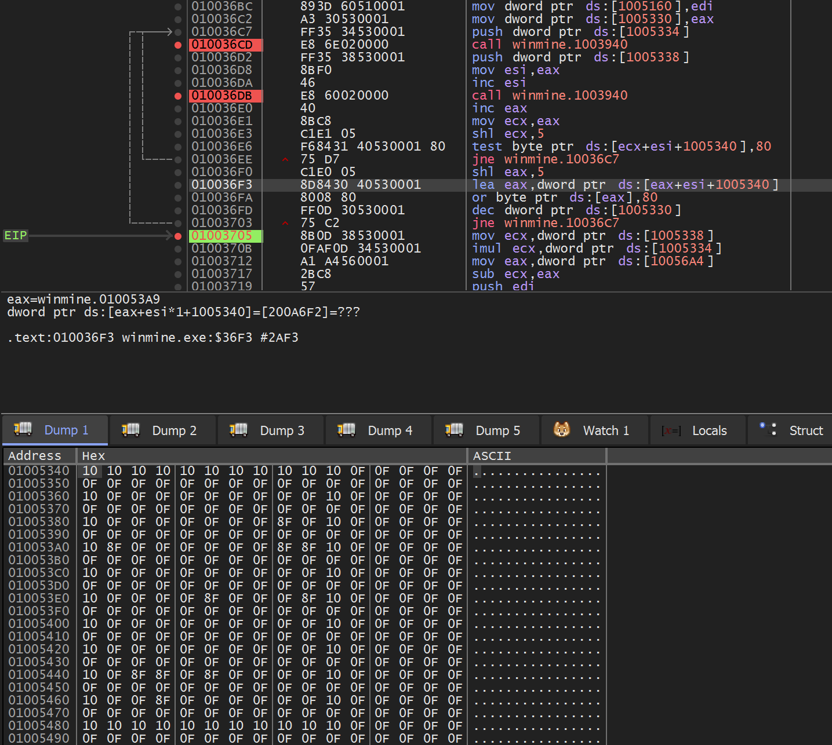The image size is (832, 745).
Task: Set breakpoint dot at address 010036C7
Action: pos(178,32)
